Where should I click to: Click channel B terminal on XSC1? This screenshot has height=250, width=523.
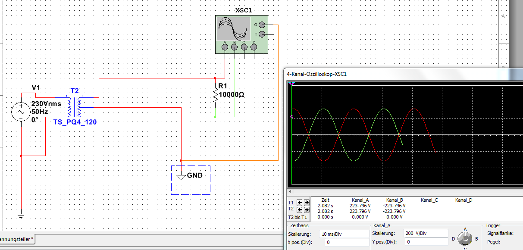pos(235,47)
